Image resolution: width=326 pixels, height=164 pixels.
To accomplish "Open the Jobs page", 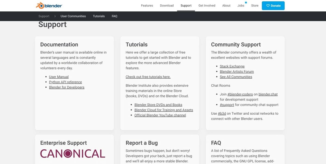I will coord(241,6).
